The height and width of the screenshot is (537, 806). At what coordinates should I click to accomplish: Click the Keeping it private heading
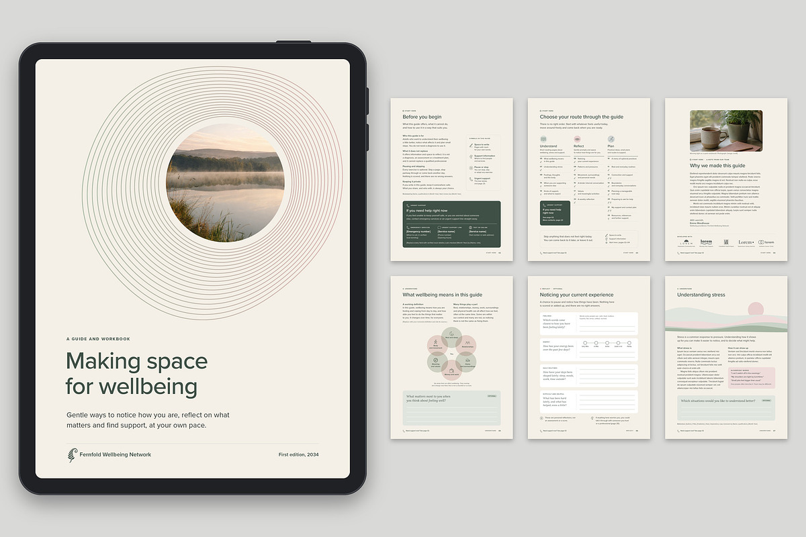pyautogui.click(x=411, y=181)
